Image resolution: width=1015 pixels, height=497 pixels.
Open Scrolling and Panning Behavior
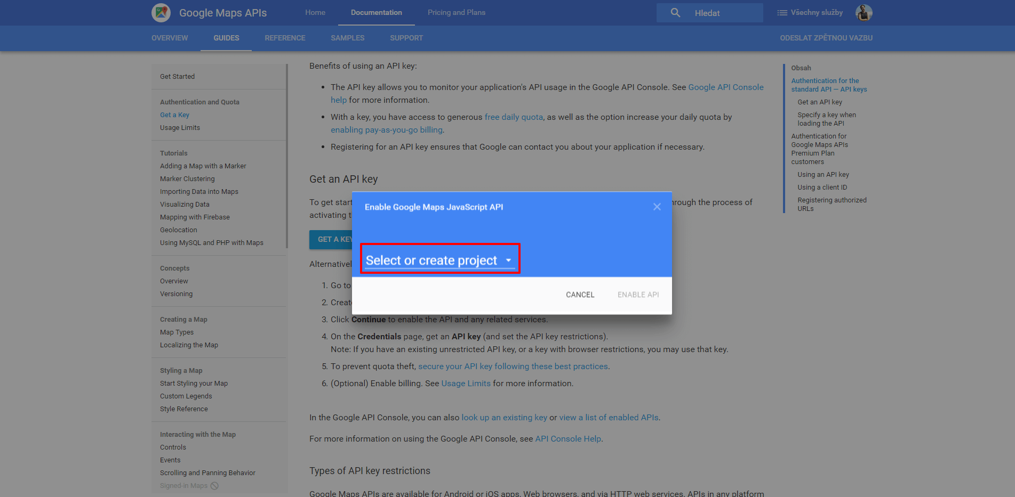[x=207, y=472]
